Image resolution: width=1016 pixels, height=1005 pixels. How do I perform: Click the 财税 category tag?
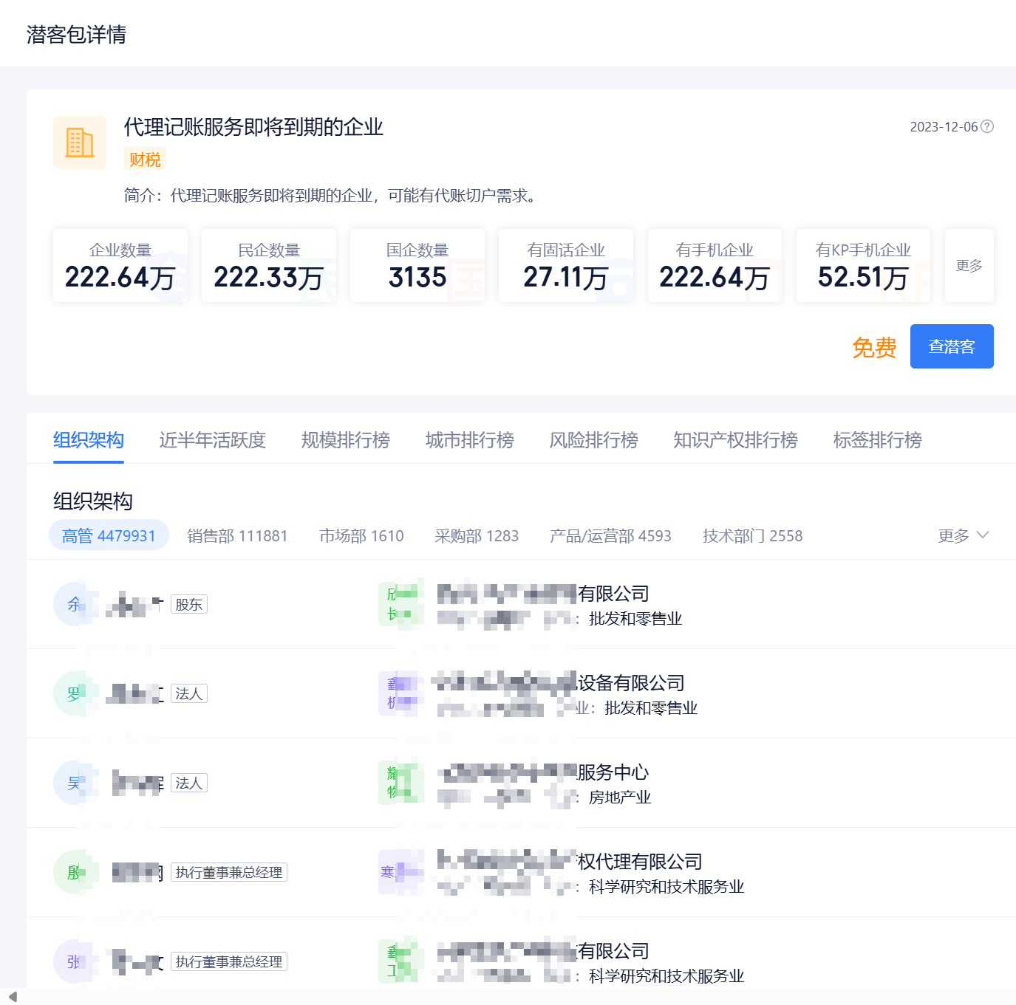pyautogui.click(x=145, y=159)
